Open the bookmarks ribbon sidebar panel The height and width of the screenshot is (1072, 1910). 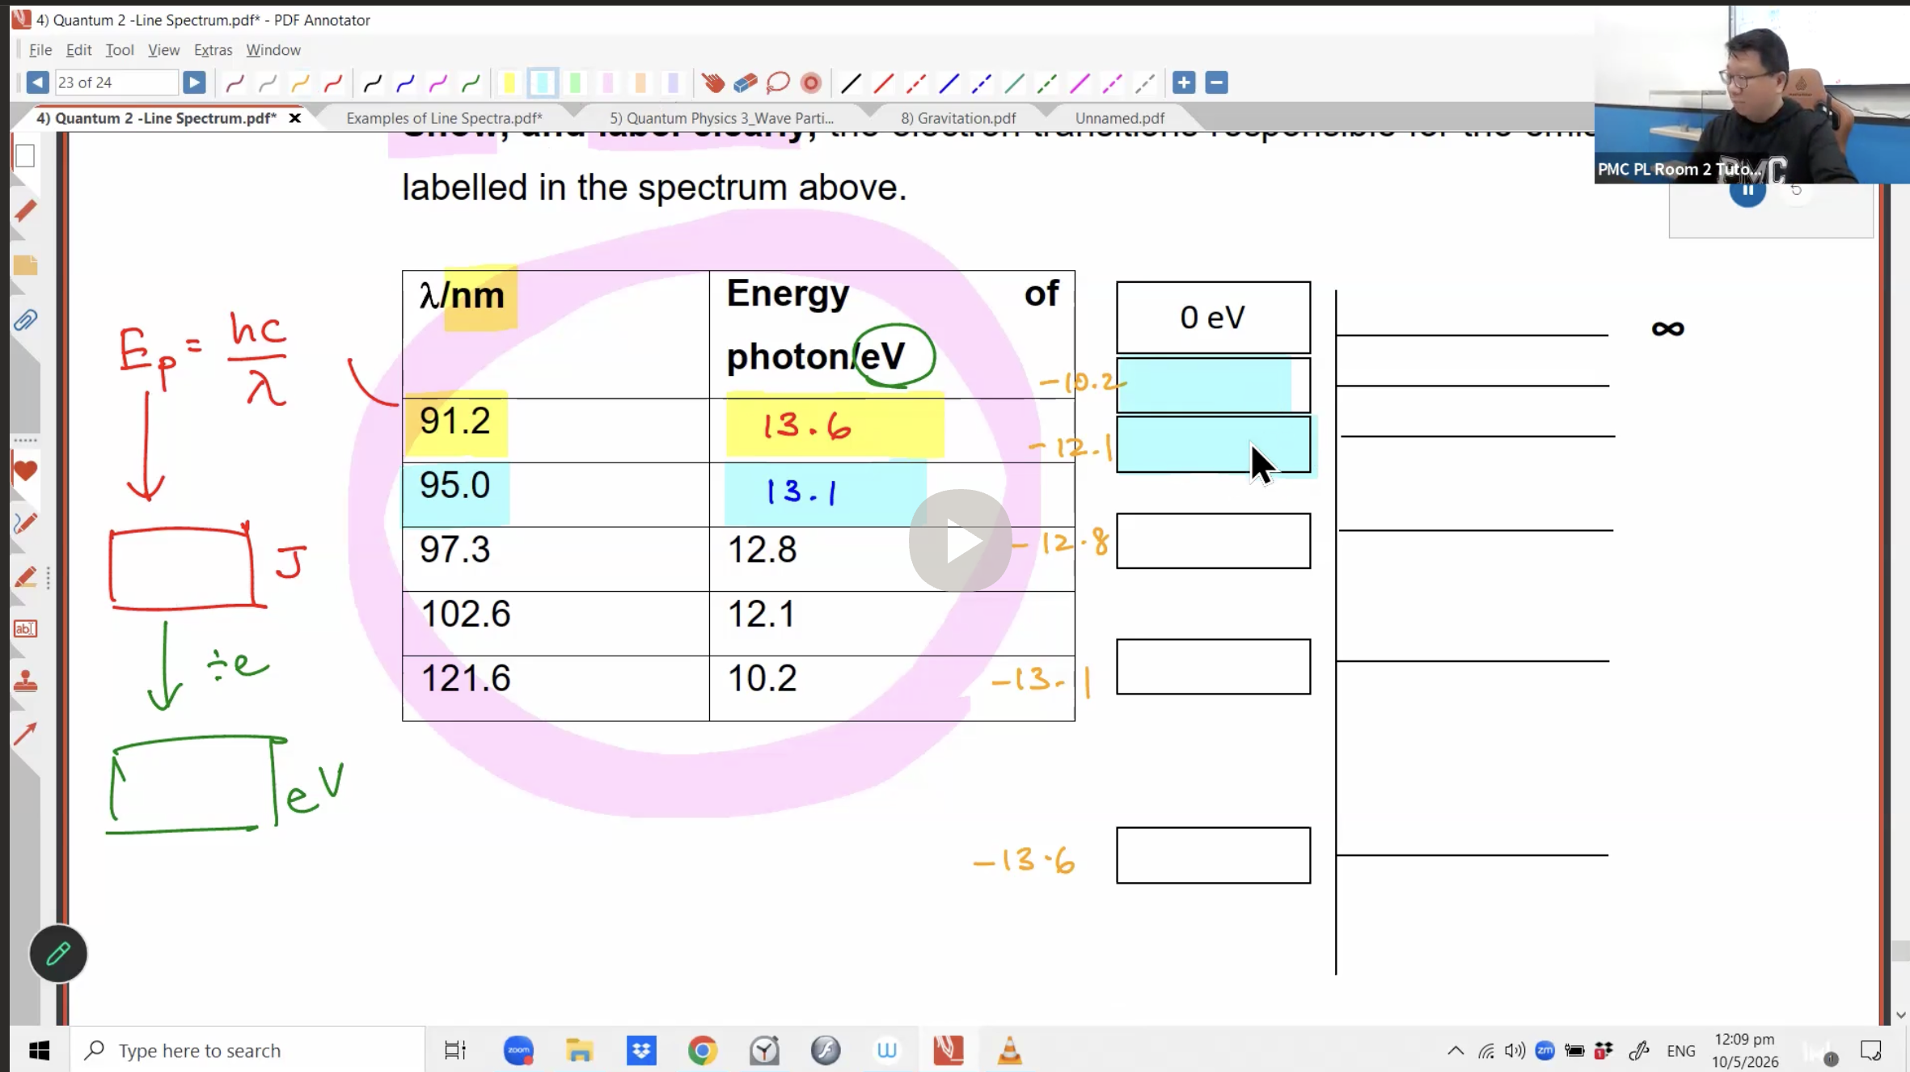point(25,211)
